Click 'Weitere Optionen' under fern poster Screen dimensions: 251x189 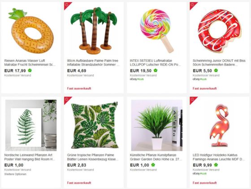pyautogui.click(x=15, y=174)
